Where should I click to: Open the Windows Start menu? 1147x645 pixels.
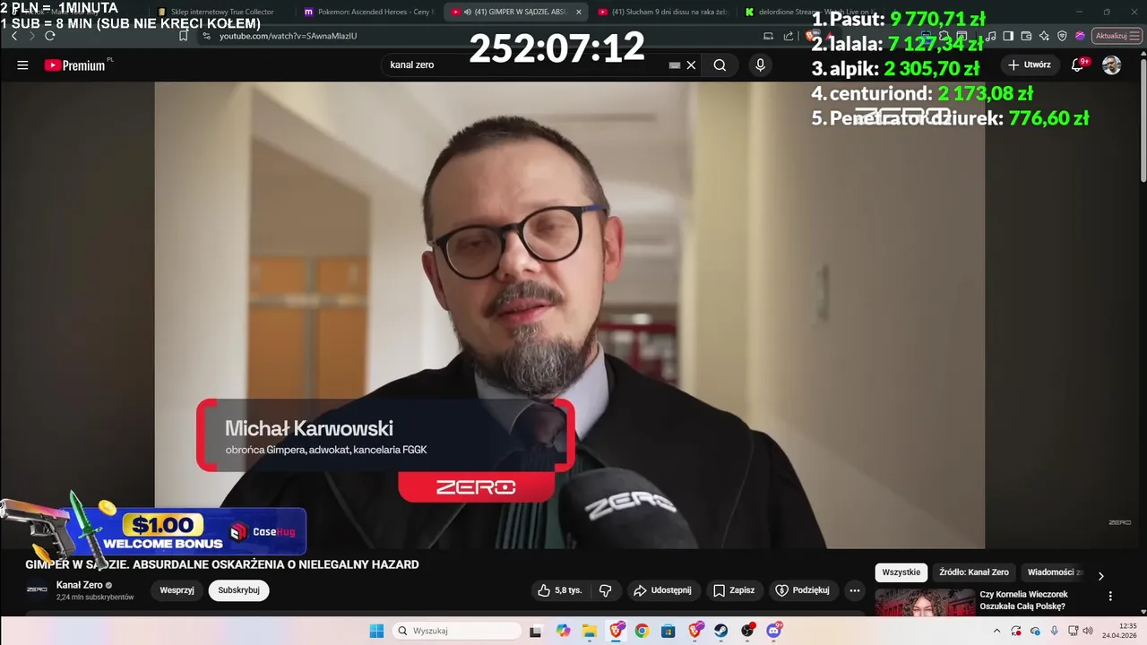coord(376,631)
